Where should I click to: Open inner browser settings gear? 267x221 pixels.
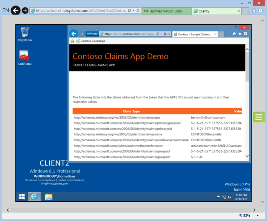pos(246,33)
